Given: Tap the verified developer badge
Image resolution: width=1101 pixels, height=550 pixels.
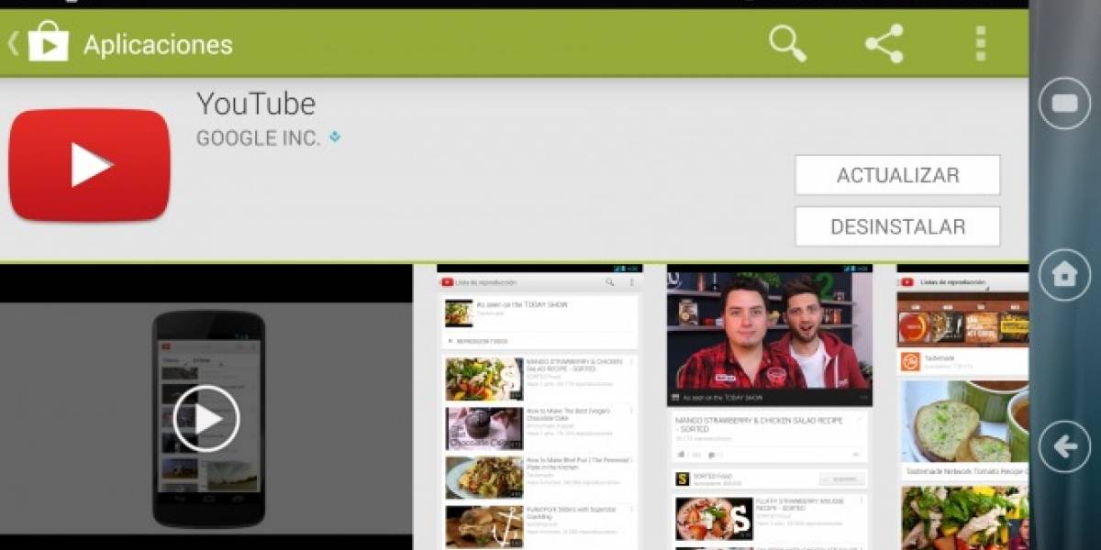Looking at the screenshot, I should 335,137.
